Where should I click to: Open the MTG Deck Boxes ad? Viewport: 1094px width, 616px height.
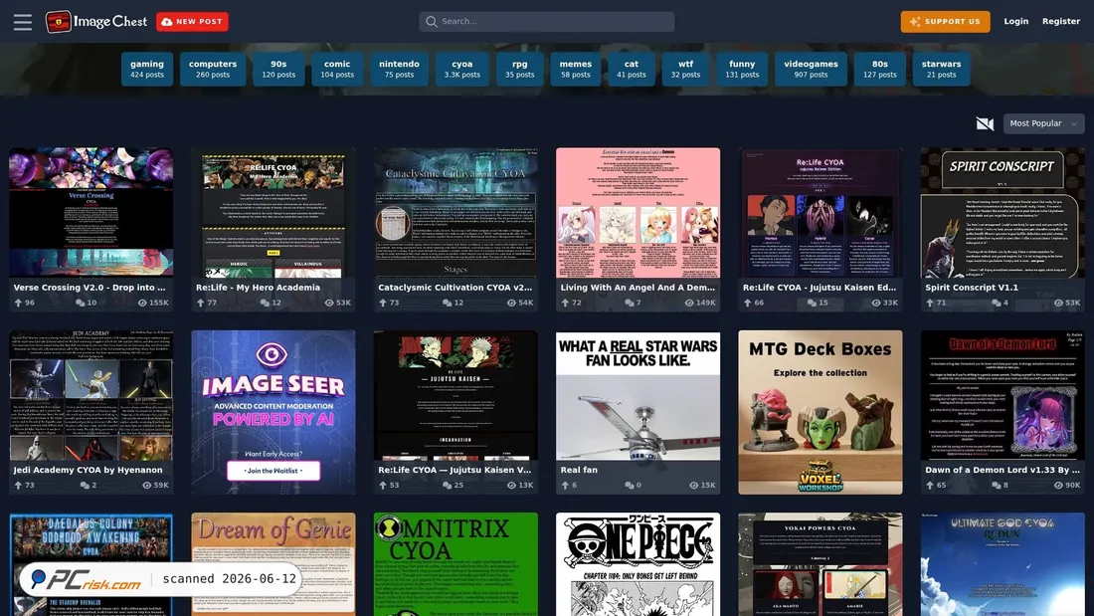(x=820, y=412)
